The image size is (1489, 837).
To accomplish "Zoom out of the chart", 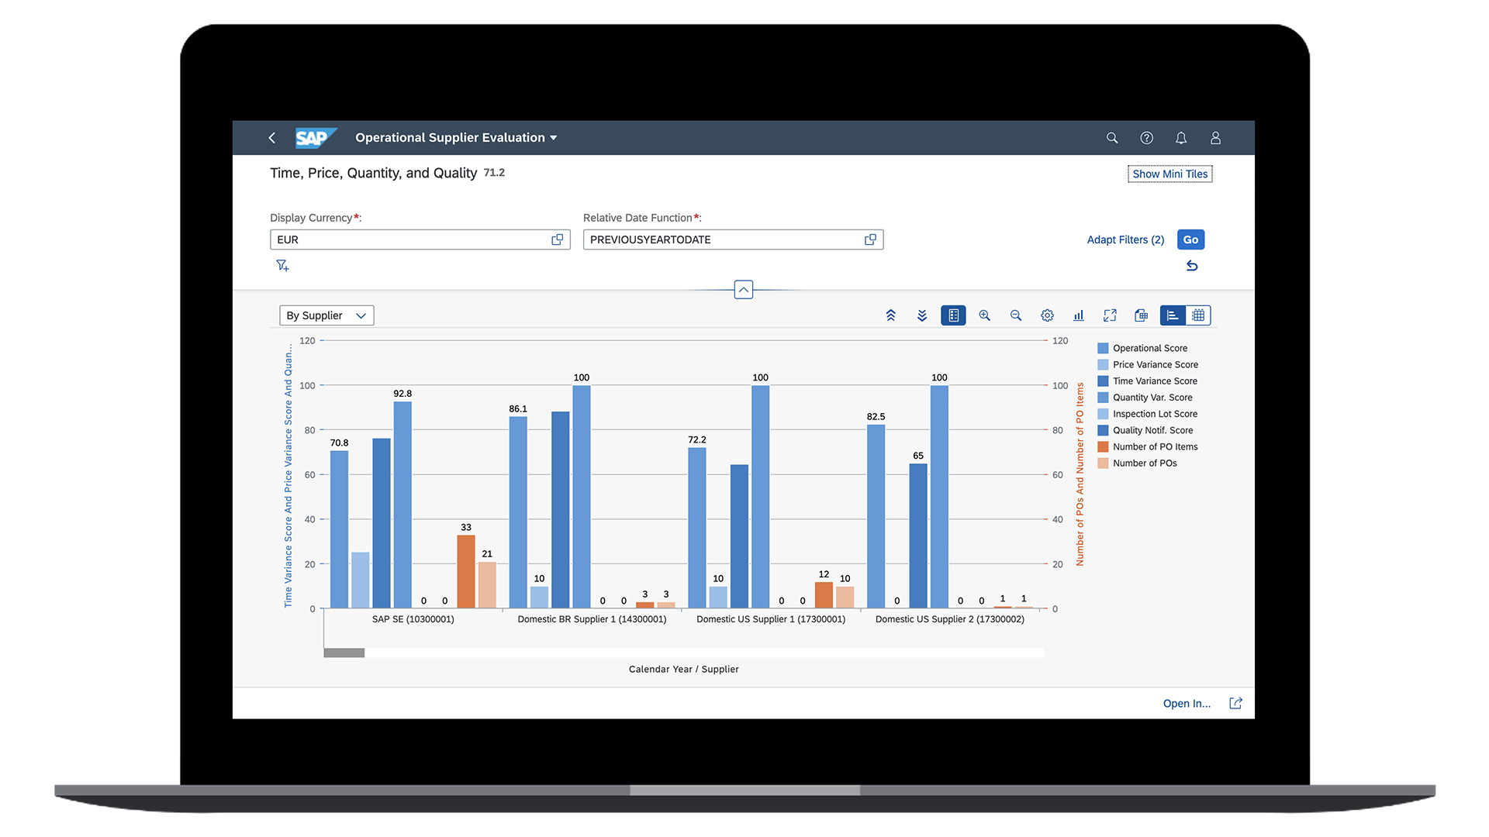I will [1016, 315].
